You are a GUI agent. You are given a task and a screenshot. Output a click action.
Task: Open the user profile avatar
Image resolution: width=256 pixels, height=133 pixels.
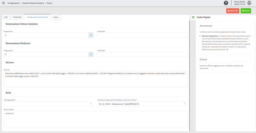tap(249, 3)
